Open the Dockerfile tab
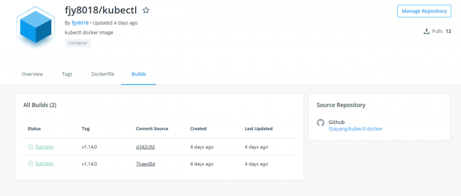Image resolution: width=461 pixels, height=196 pixels. (x=103, y=74)
